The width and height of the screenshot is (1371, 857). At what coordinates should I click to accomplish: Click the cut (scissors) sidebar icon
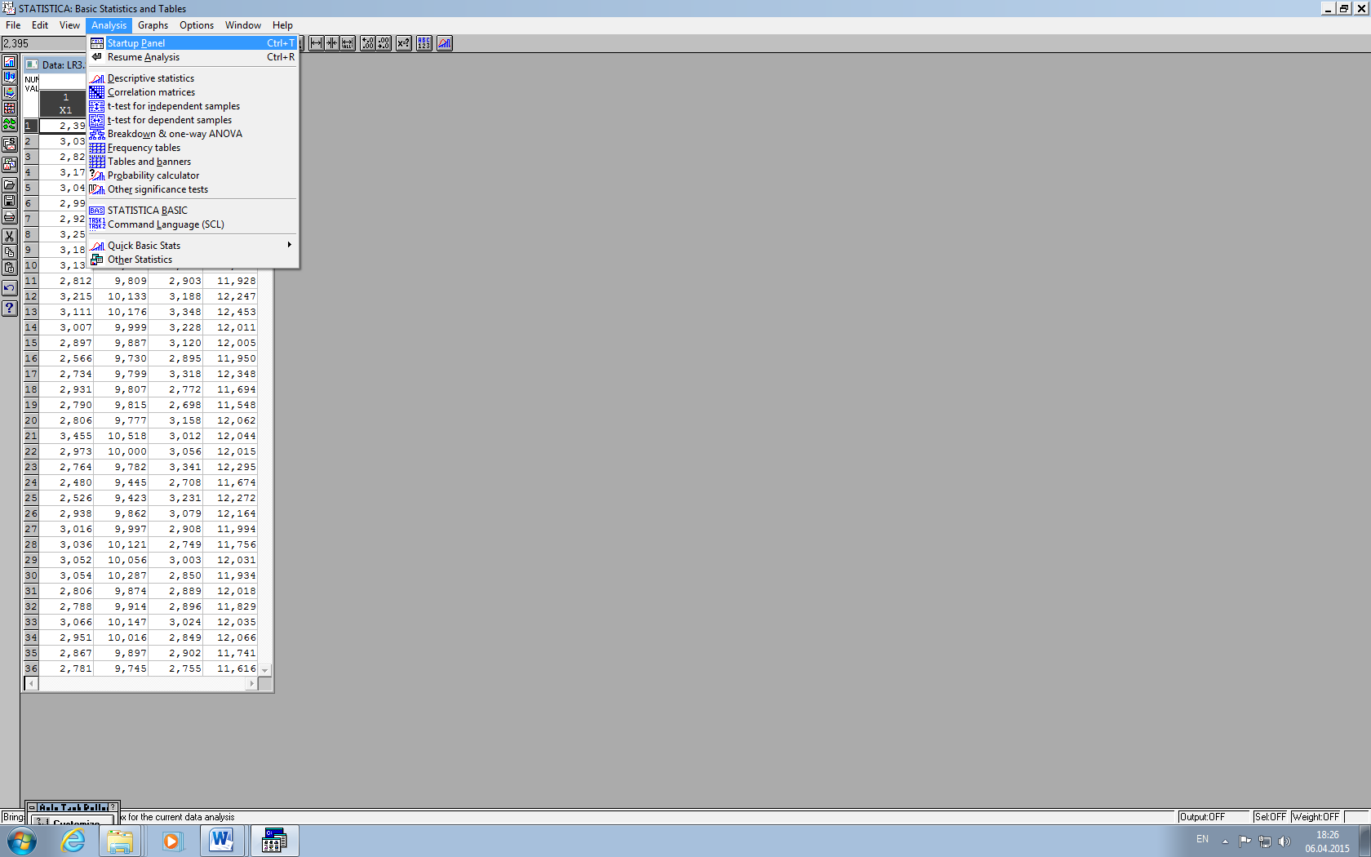point(10,237)
